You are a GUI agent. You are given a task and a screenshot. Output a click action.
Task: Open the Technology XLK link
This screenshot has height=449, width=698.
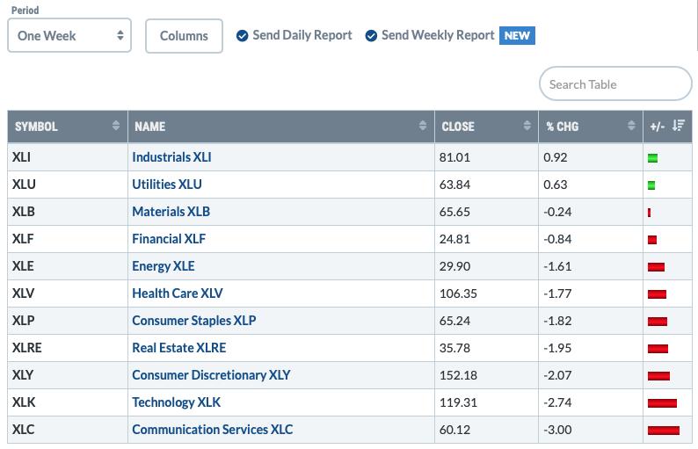pyautogui.click(x=177, y=402)
